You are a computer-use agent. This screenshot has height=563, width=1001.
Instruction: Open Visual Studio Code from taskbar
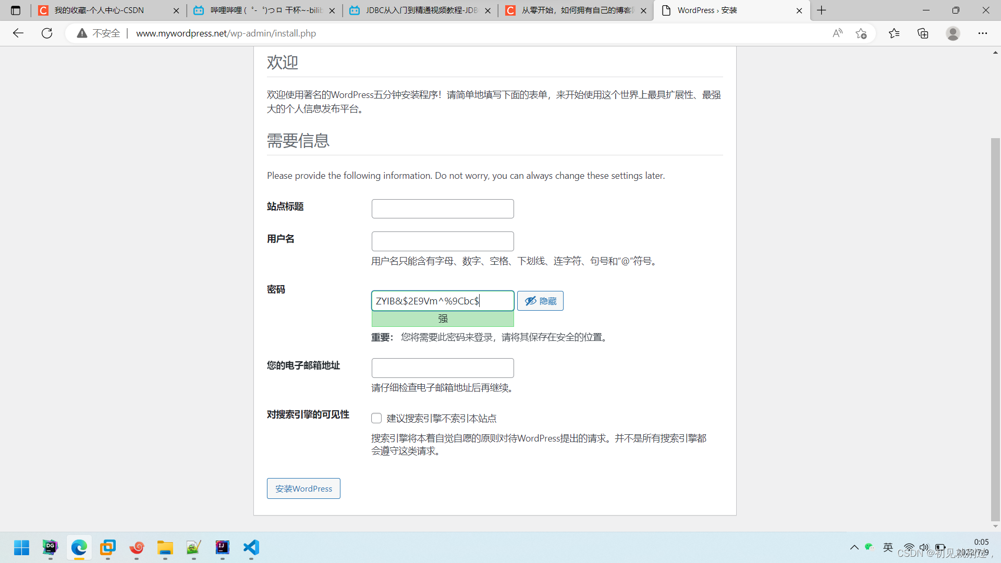[251, 547]
